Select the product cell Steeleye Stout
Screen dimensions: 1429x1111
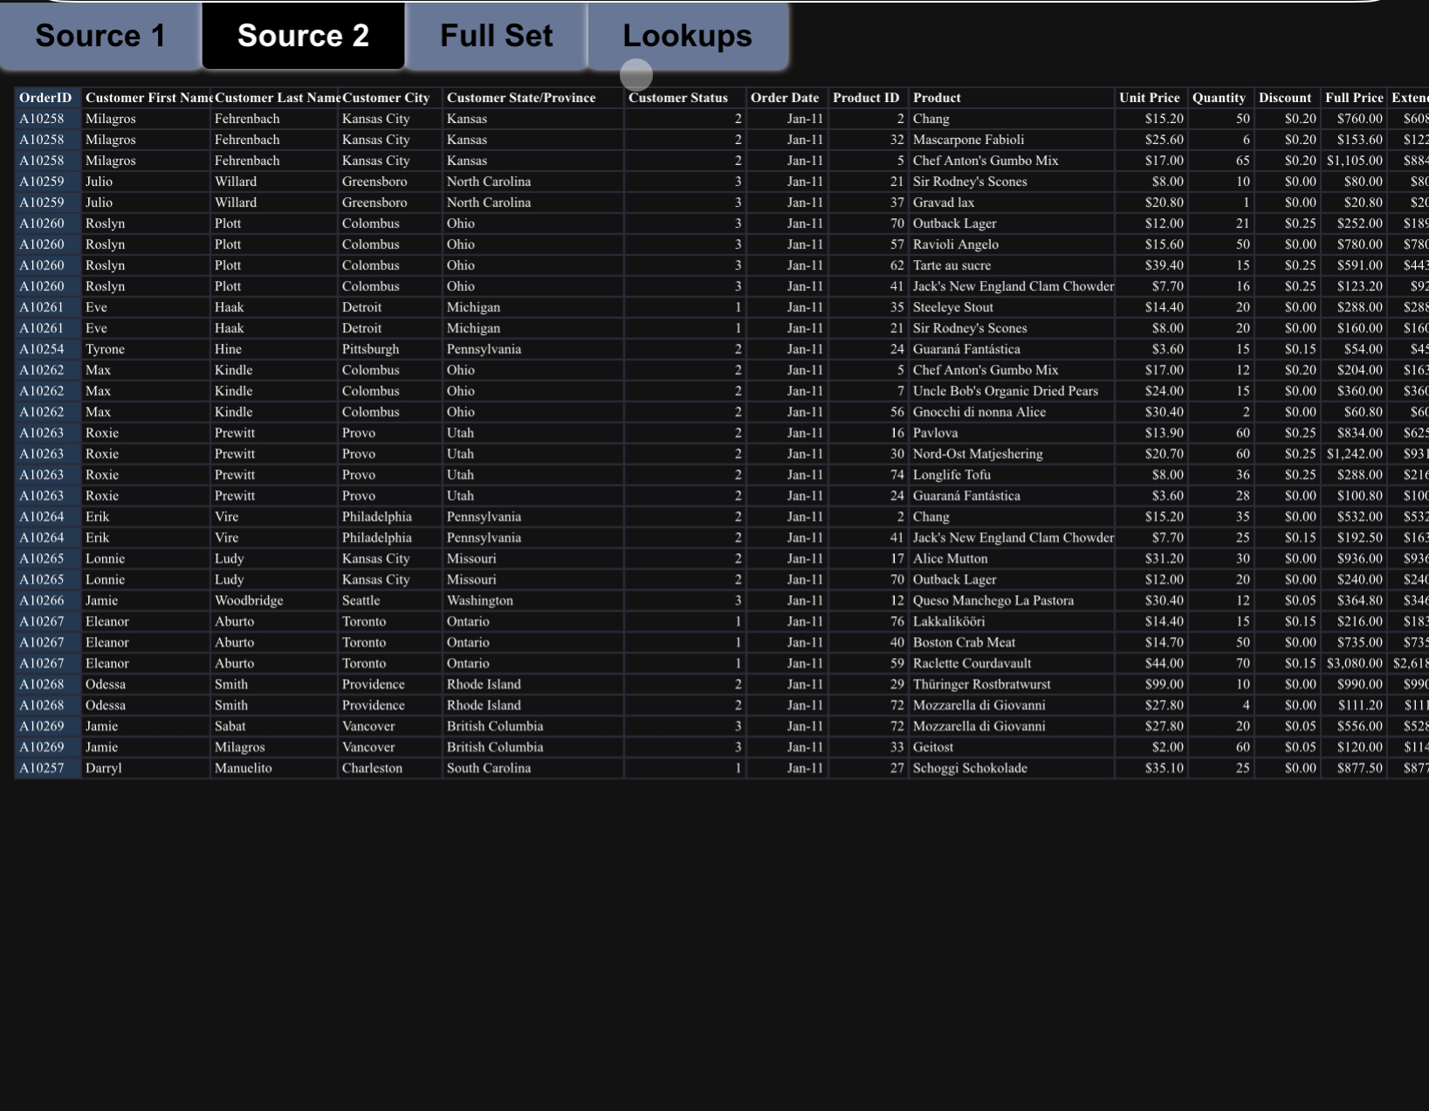[x=1012, y=307]
